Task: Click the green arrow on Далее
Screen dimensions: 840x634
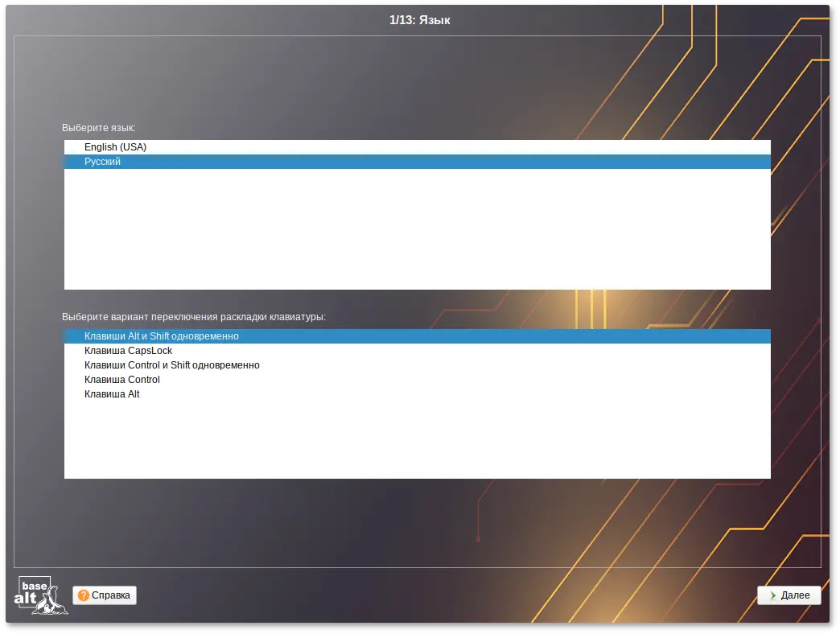Action: pos(772,595)
